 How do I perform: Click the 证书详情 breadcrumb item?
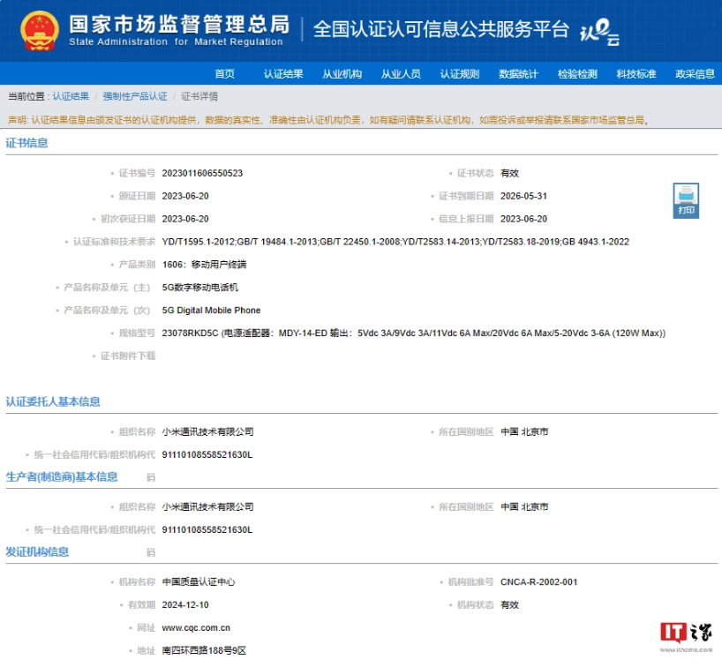pos(199,96)
